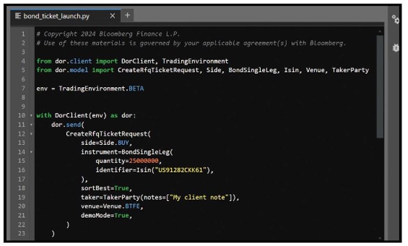This screenshot has width=408, height=246.
Task: Click 'TakerParty' in the import line
Action: tap(350, 70)
